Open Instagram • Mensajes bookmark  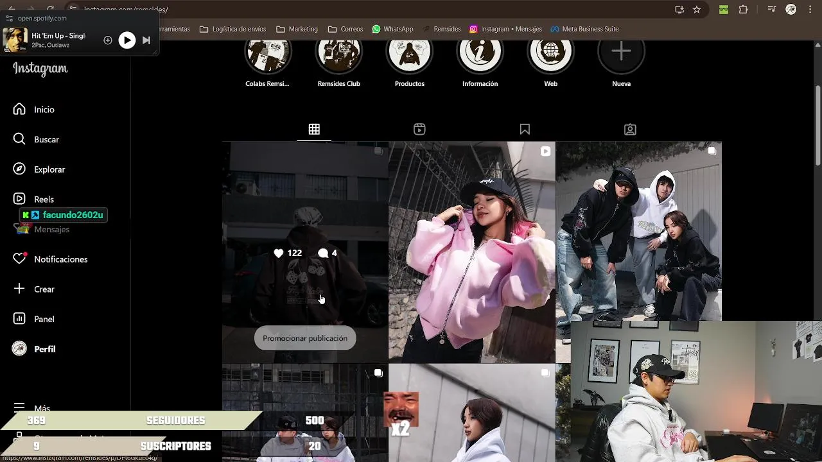pos(505,29)
